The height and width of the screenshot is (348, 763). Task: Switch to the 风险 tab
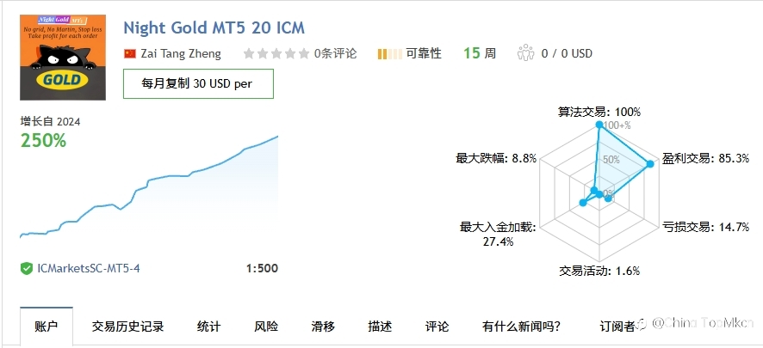point(266,327)
